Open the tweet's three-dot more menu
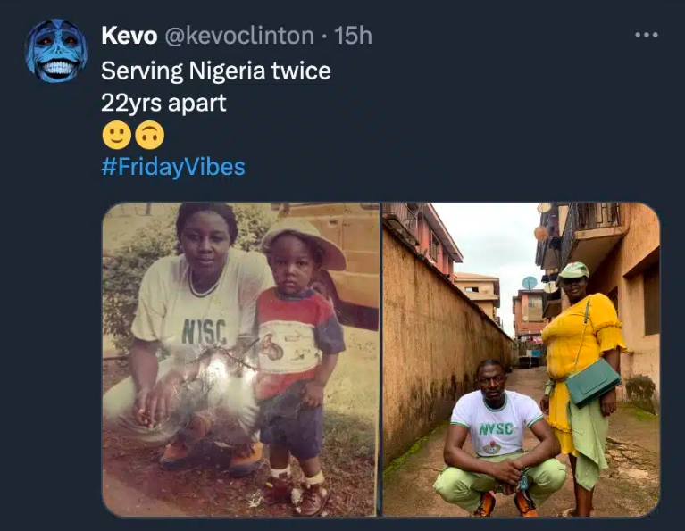Screen dimensions: 685x531 tap(646, 35)
